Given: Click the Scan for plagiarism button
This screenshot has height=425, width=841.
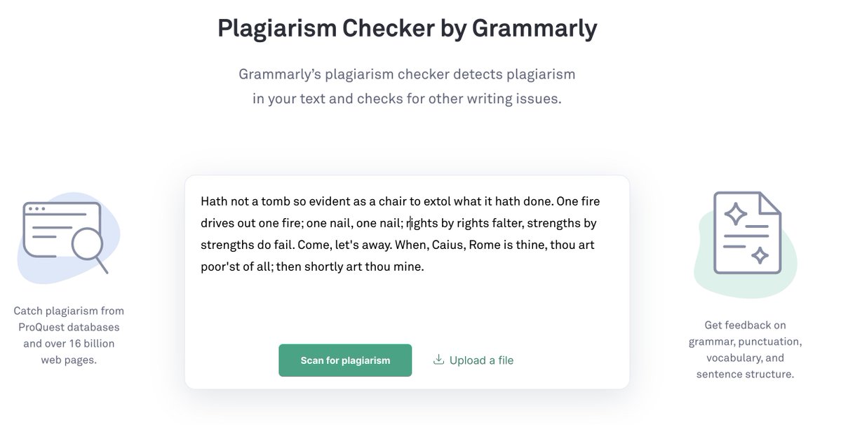Looking at the screenshot, I should [345, 360].
